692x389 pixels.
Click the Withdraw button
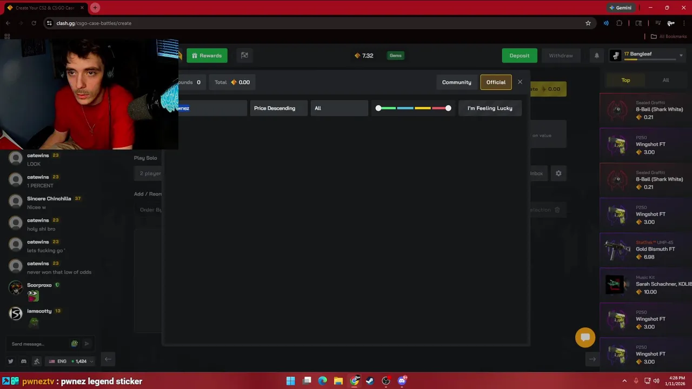tap(561, 56)
